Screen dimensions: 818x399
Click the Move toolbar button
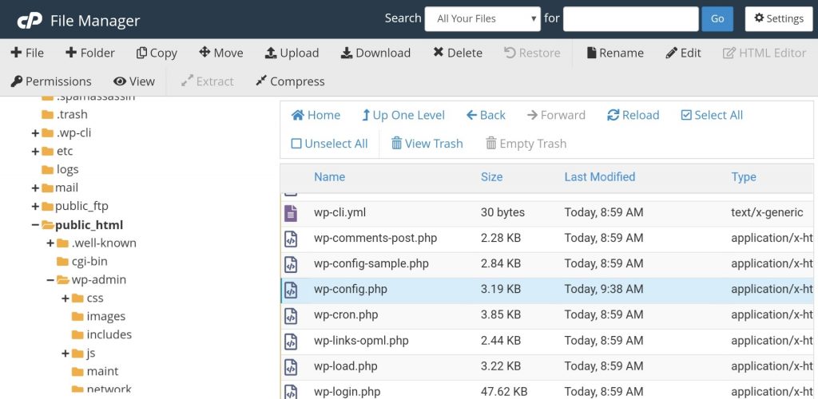[220, 53]
